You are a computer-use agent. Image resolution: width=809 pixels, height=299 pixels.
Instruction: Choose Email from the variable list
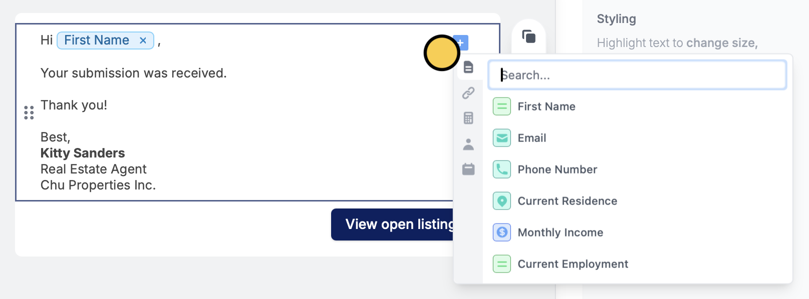coord(637,138)
